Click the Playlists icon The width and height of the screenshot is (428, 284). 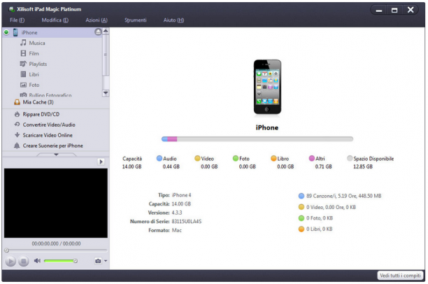23,64
